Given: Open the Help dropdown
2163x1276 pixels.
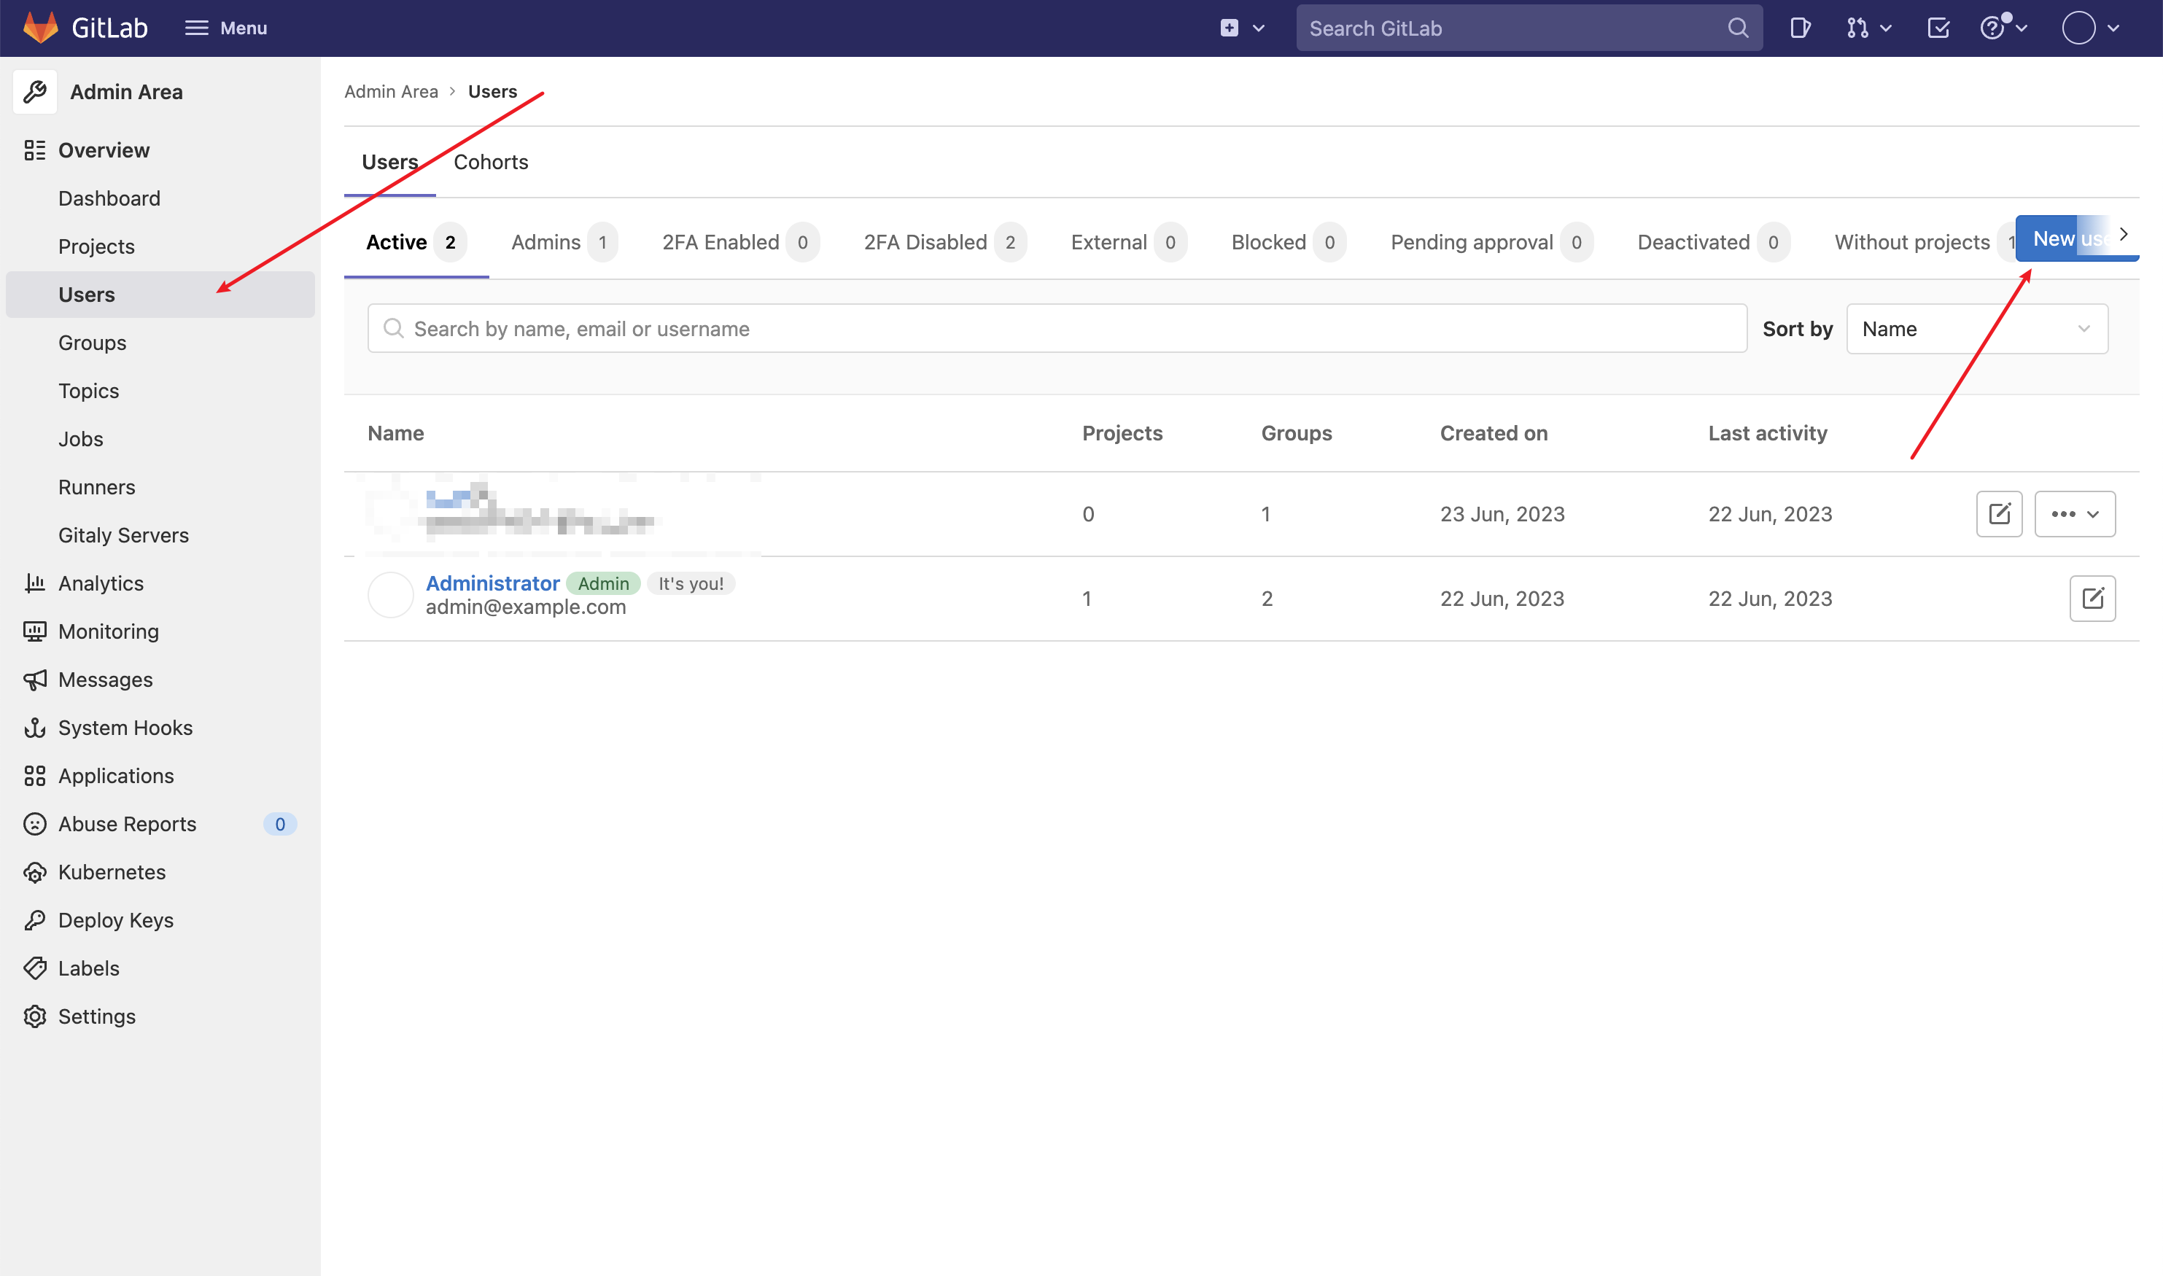Looking at the screenshot, I should coord(2004,28).
